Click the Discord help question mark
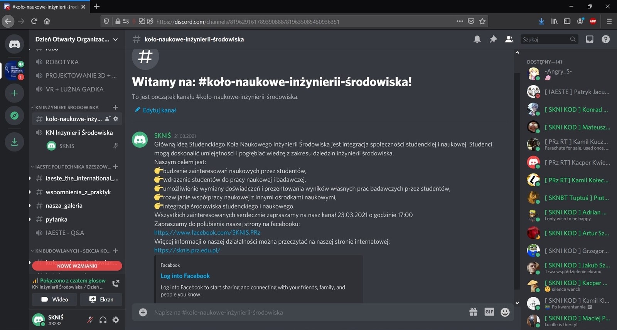The width and height of the screenshot is (617, 330). pos(605,39)
